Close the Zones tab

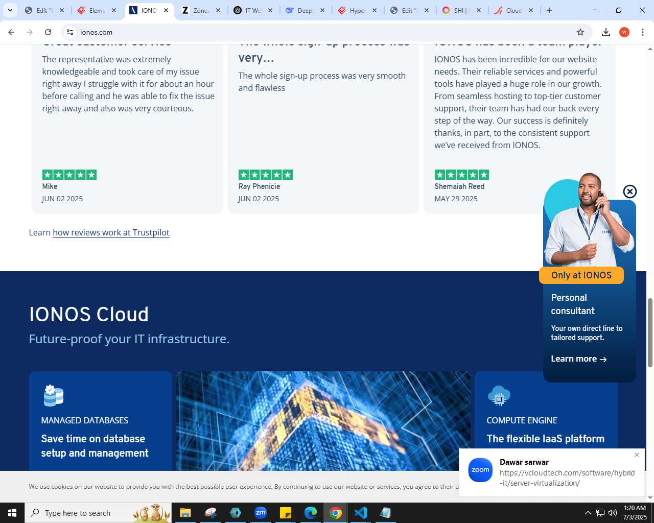pos(218,10)
